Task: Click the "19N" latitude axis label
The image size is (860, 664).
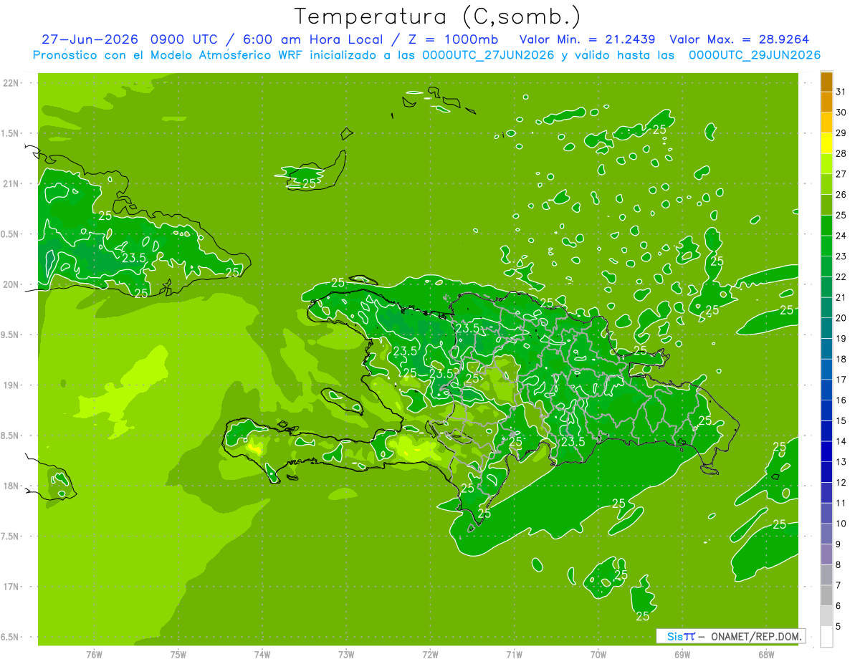Action: point(11,385)
